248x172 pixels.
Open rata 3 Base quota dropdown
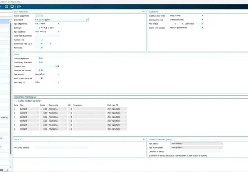pos(66,117)
